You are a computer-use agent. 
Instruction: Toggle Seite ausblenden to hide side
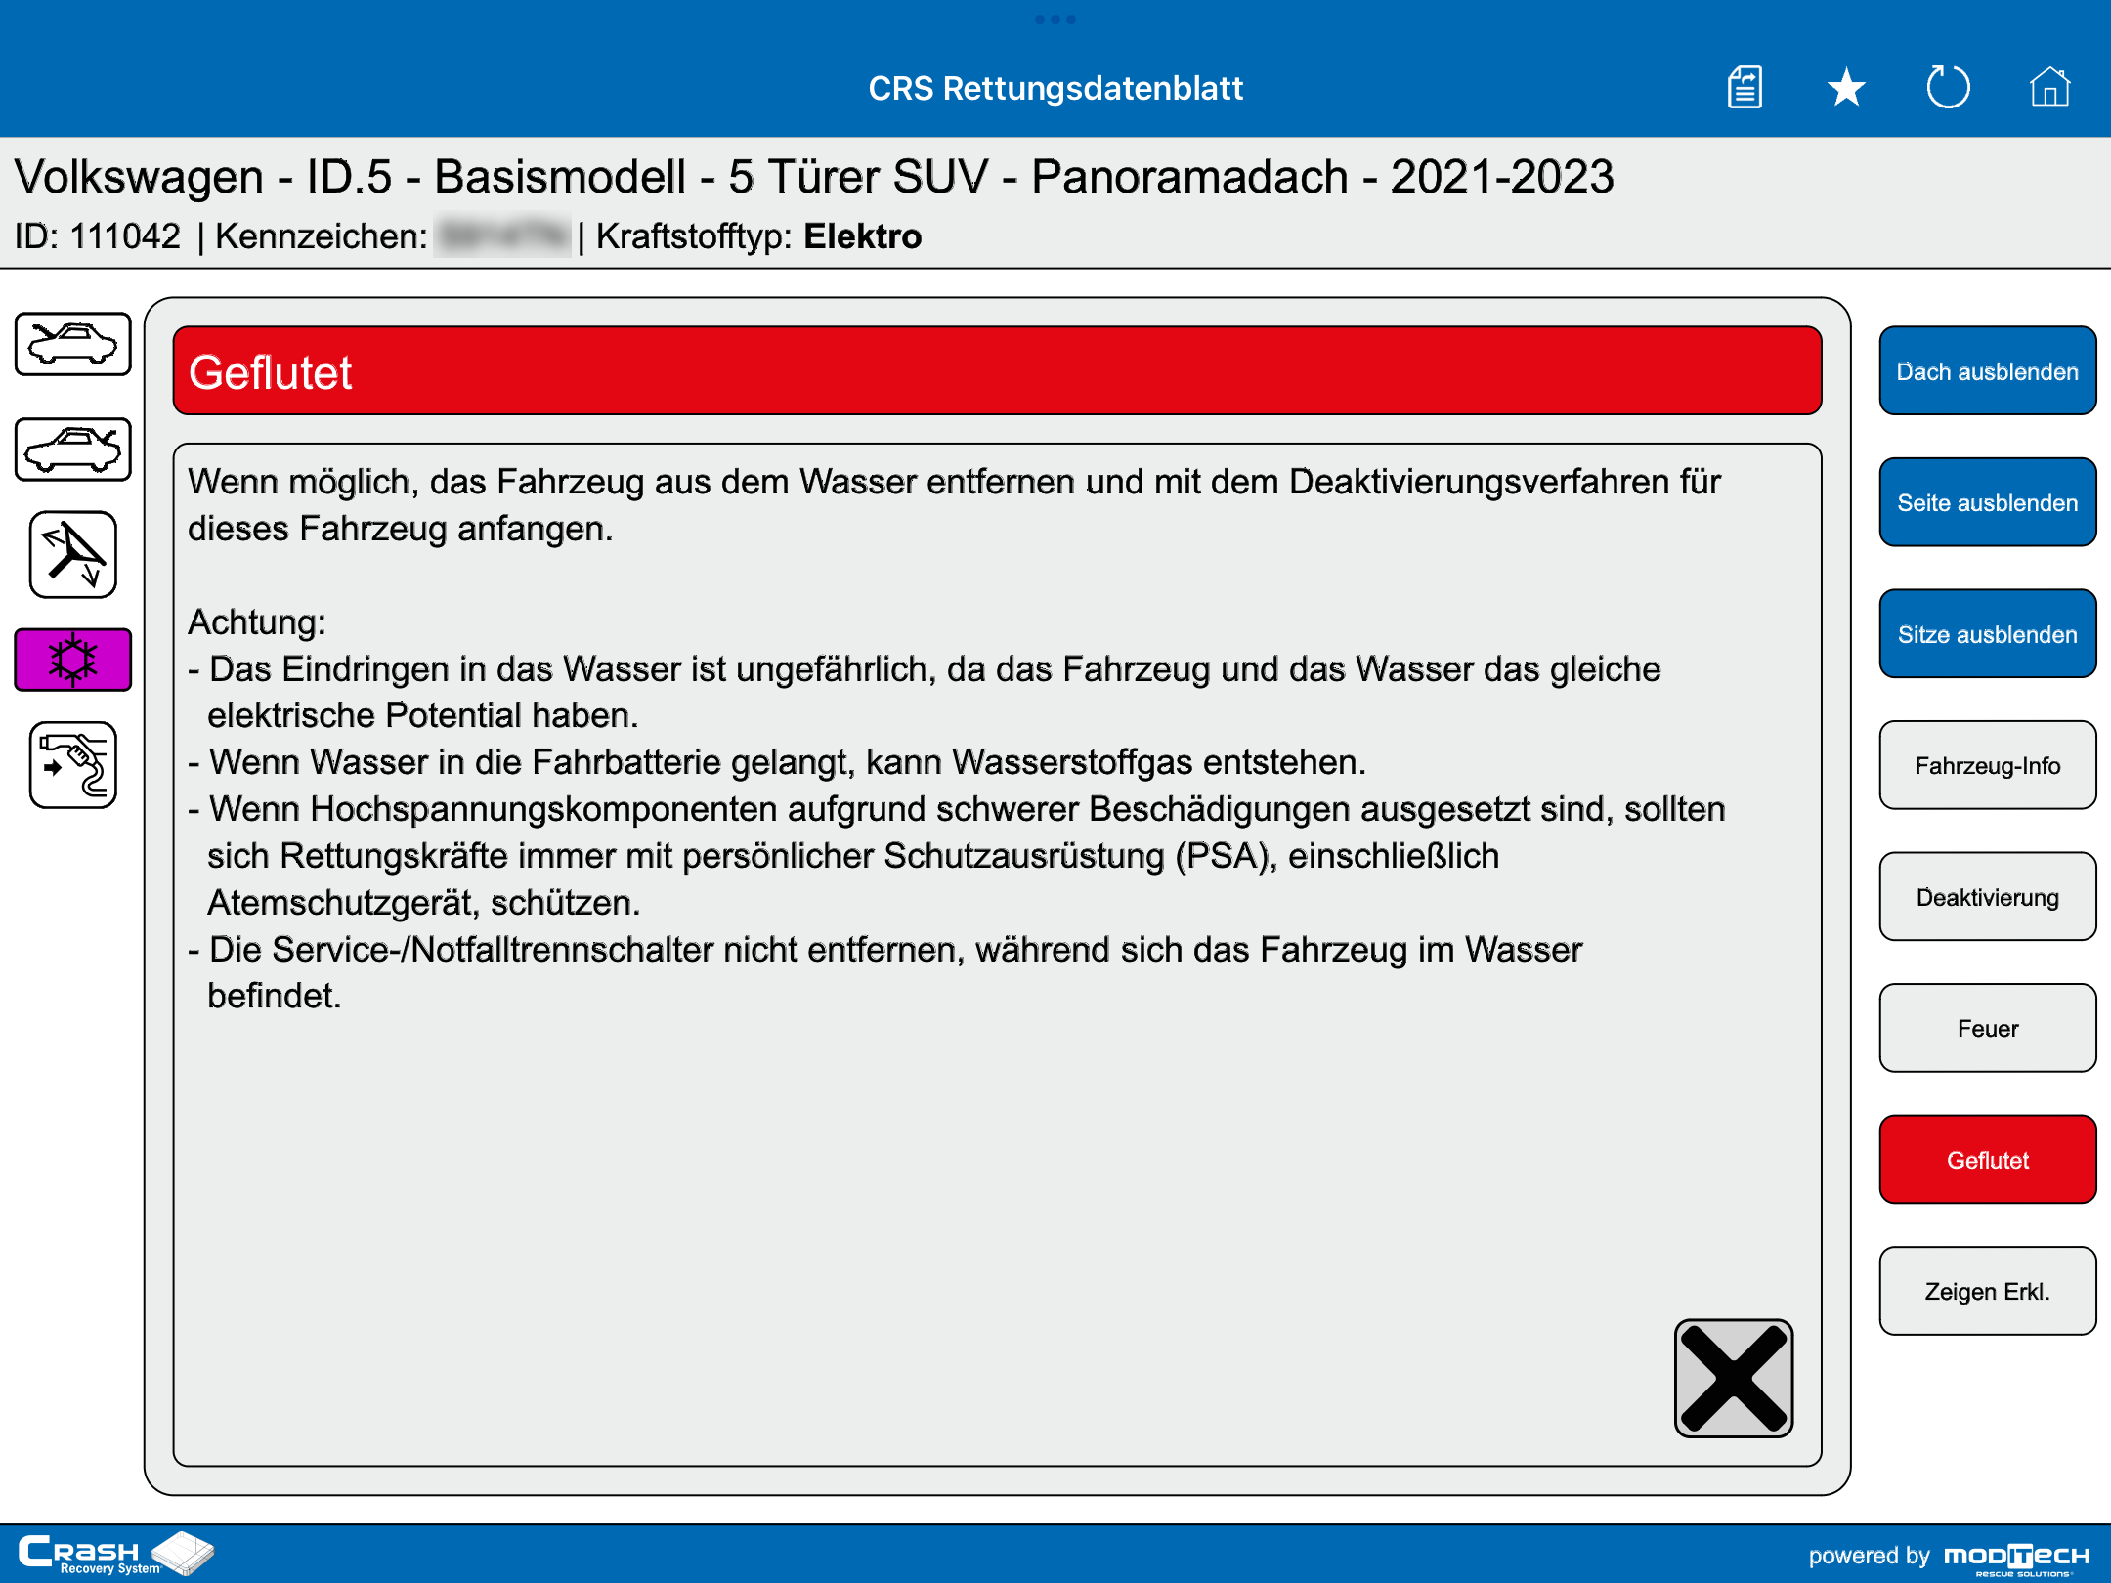tap(1988, 502)
